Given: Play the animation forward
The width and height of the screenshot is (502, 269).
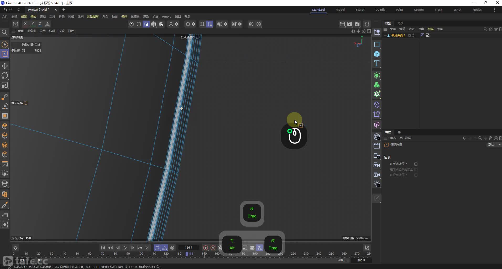Looking at the screenshot, I should [x=125, y=248].
